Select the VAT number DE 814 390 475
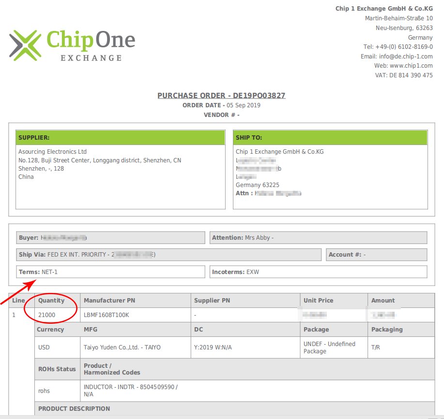 coord(411,75)
